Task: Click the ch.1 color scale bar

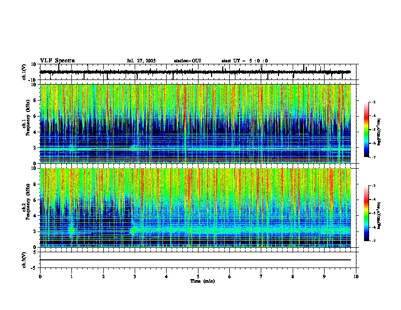Action: [x=366, y=130]
